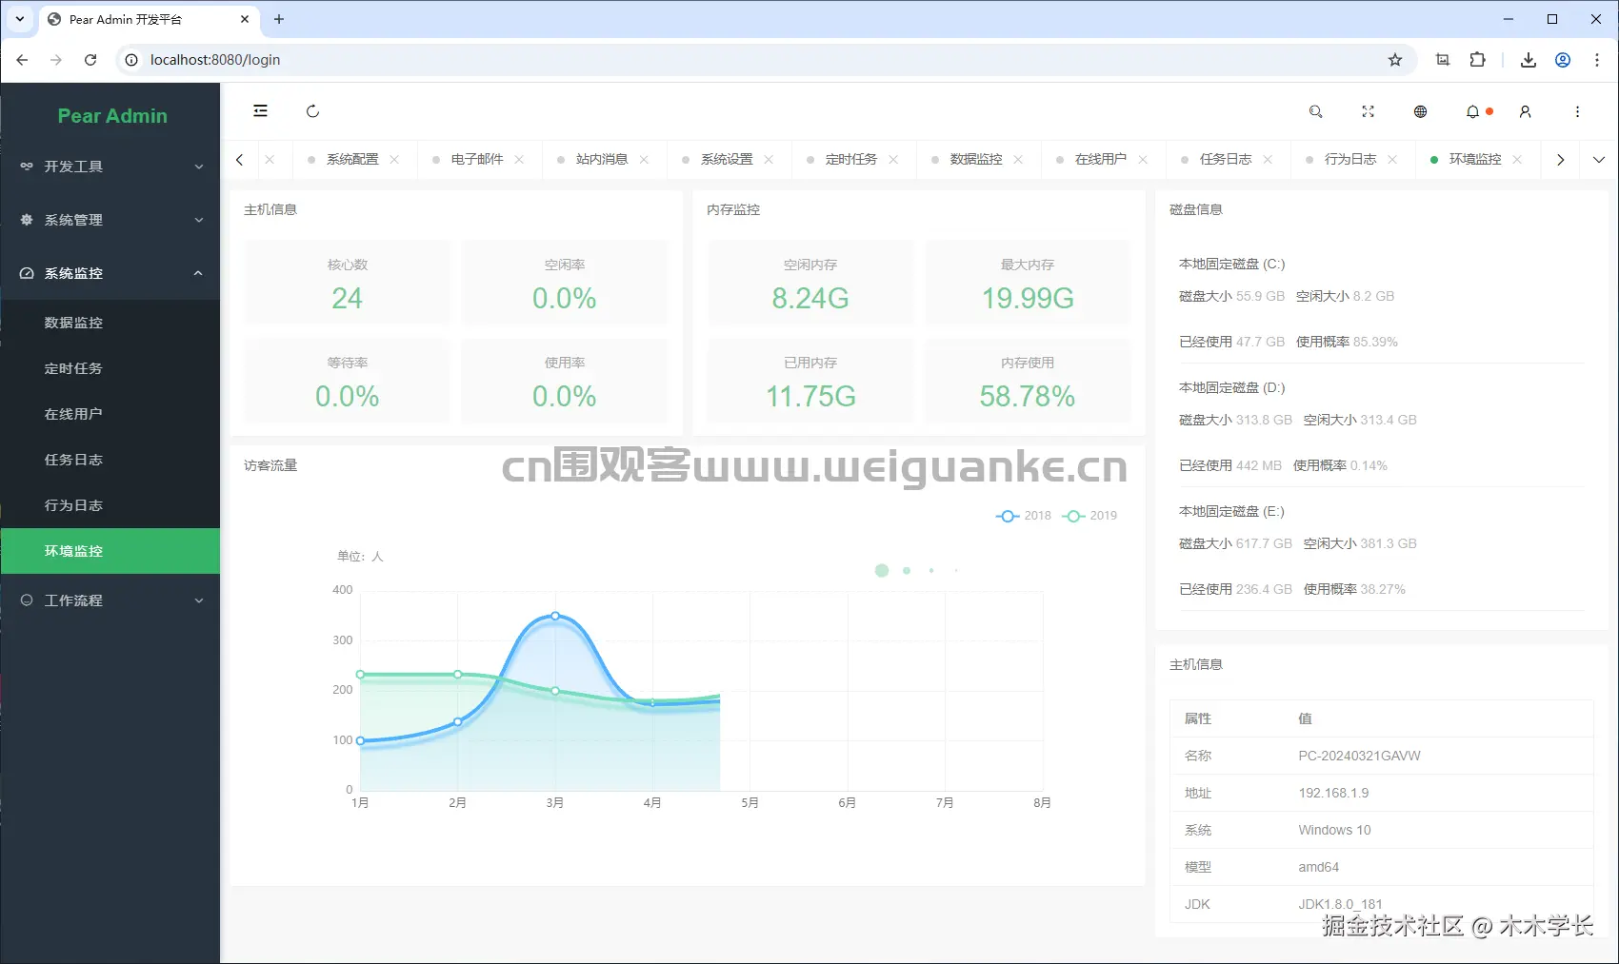This screenshot has width=1619, height=964.
Task: Open more options via the three-dot icon
Action: click(1577, 111)
